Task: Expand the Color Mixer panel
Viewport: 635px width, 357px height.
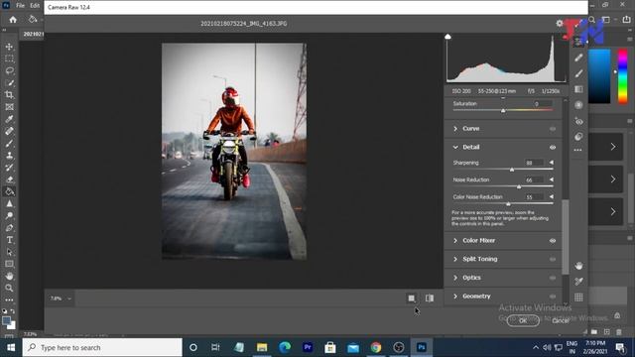Action: (x=455, y=241)
